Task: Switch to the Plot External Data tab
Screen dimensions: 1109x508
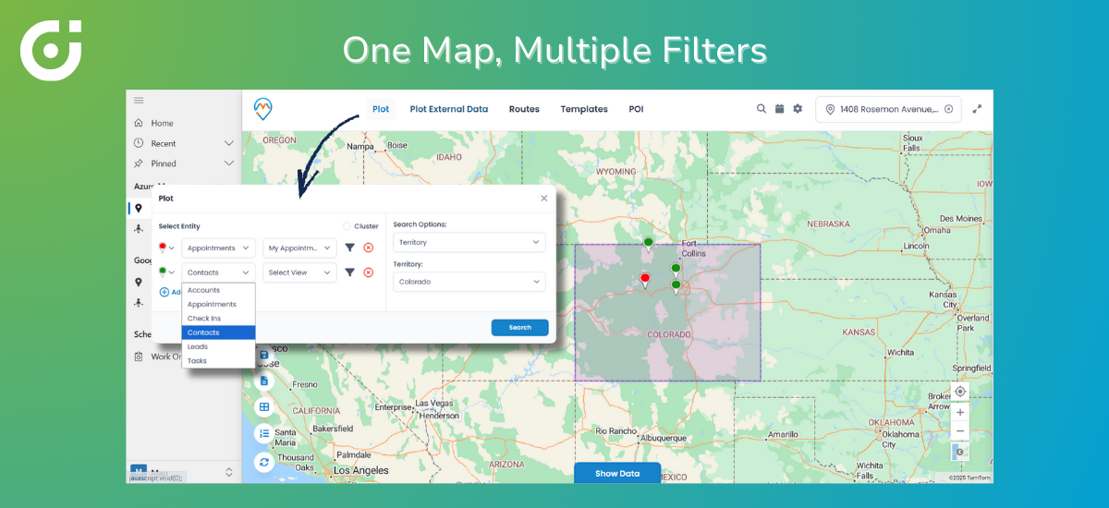Action: (x=449, y=109)
